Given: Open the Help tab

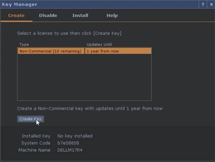Looking at the screenshot, I should point(112,15).
